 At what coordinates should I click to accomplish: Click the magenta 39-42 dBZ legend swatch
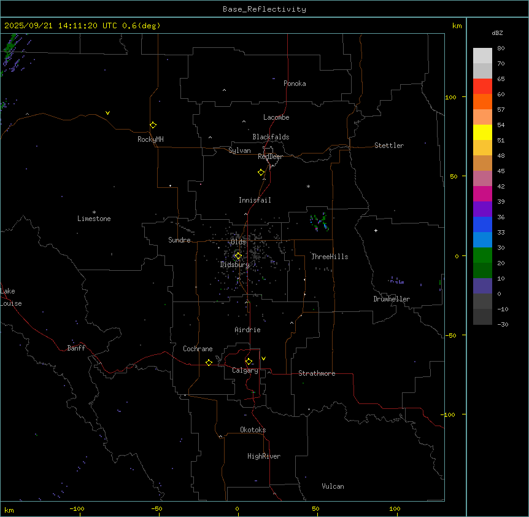point(482,193)
